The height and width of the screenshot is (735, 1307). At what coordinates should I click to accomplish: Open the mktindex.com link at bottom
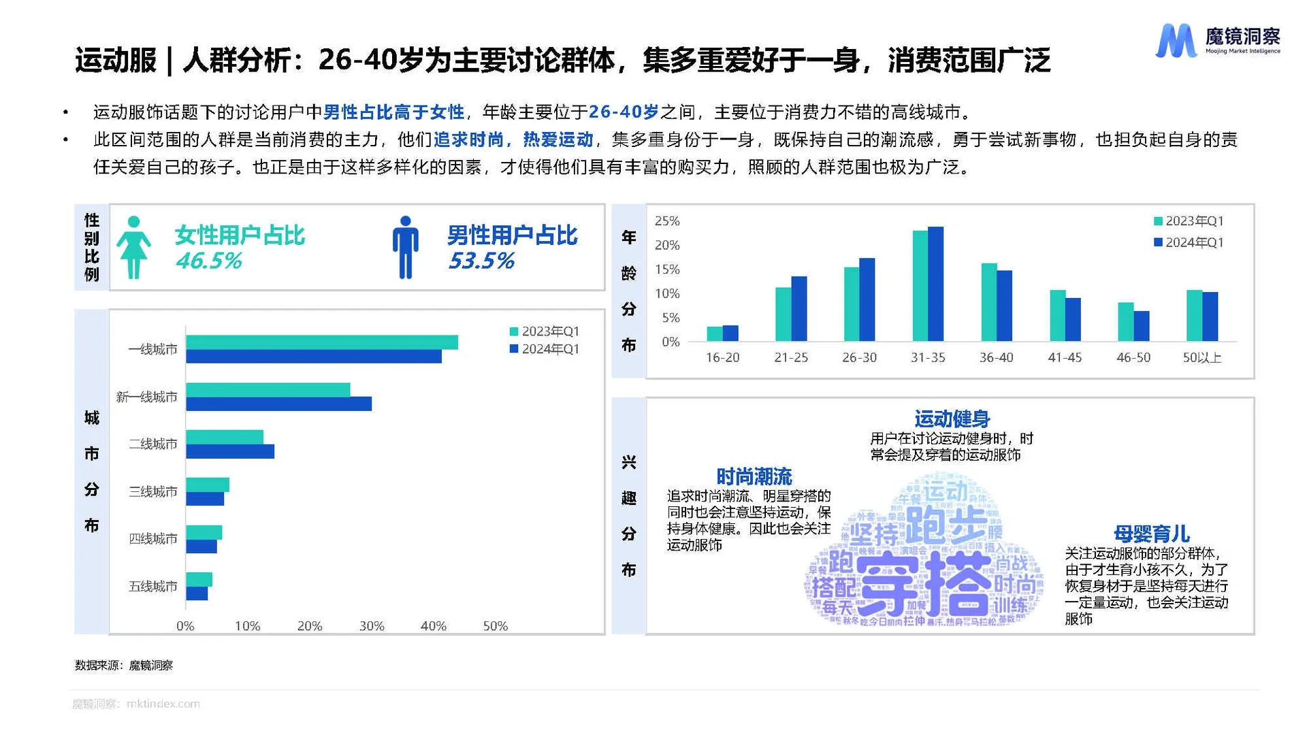point(162,704)
